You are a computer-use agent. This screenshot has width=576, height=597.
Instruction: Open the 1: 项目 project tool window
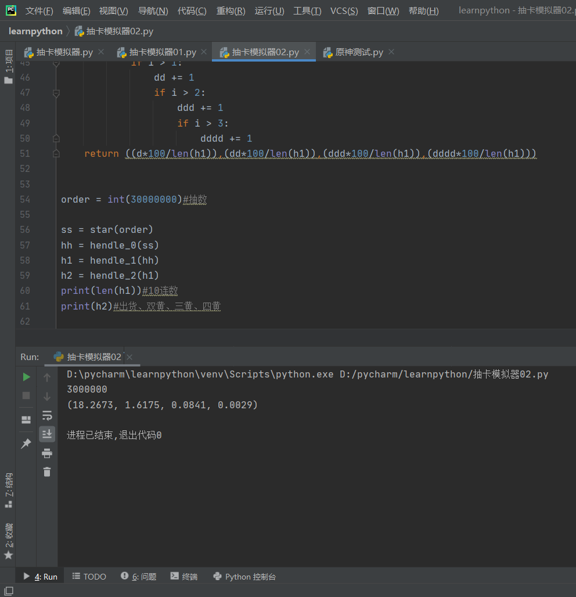(x=8, y=66)
